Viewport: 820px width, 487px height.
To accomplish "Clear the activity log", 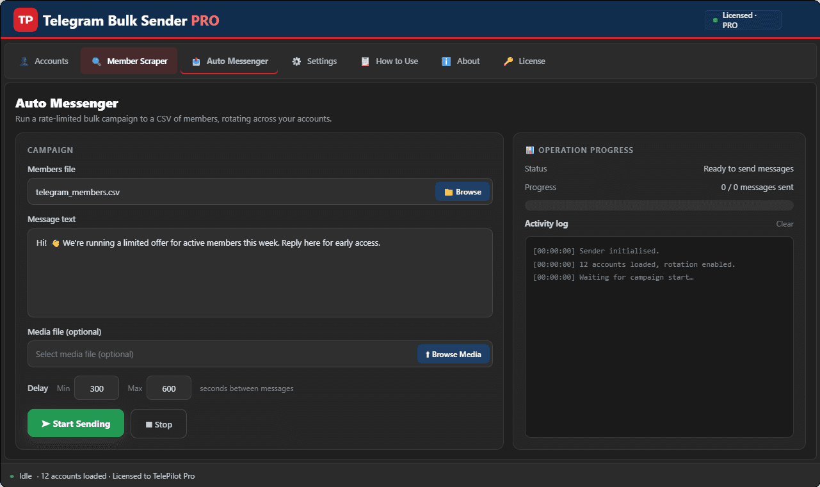I will (785, 224).
